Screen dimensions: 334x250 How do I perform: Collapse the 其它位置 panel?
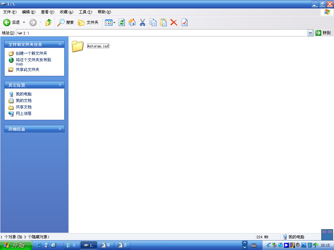[x=60, y=85]
